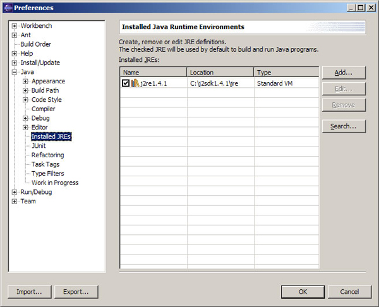Screen dimensions: 379x307
Task: Open the Appearance preference page
Action: [49, 81]
